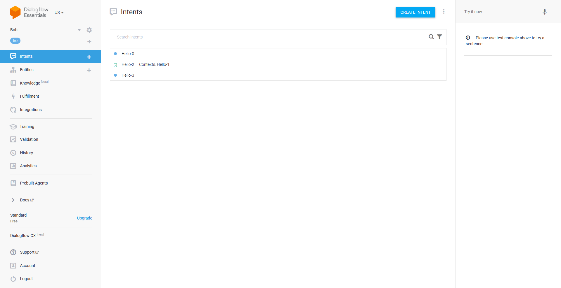Image resolution: width=561 pixels, height=288 pixels.
Task: Go to Account
Action: pyautogui.click(x=27, y=266)
